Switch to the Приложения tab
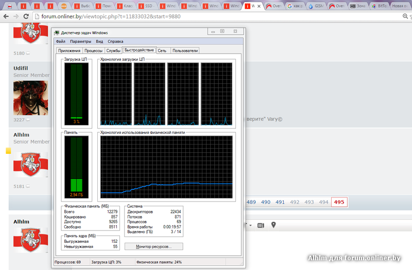Viewport: 412px width, 270px height. (x=69, y=50)
